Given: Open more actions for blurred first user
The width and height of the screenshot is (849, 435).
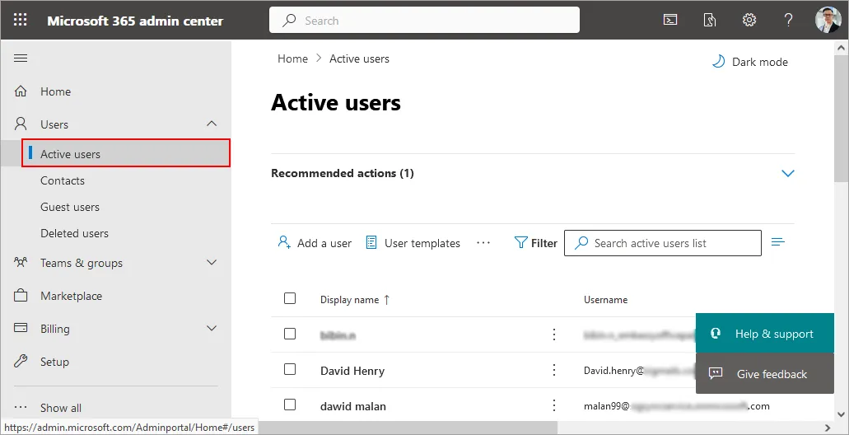Looking at the screenshot, I should tap(554, 334).
